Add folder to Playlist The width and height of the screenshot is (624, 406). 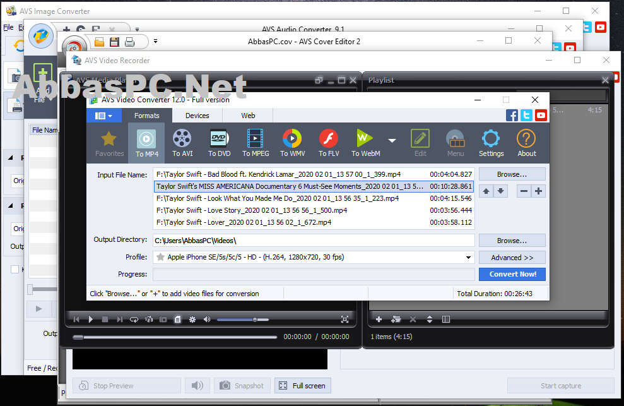click(396, 319)
